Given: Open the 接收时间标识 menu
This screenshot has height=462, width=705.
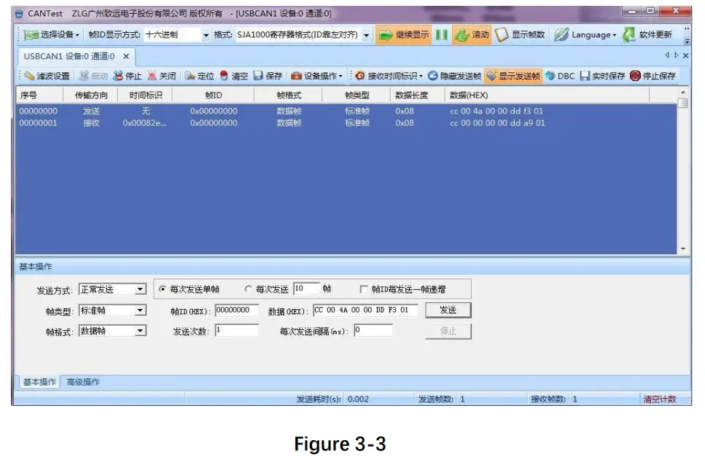Looking at the screenshot, I should click(389, 76).
